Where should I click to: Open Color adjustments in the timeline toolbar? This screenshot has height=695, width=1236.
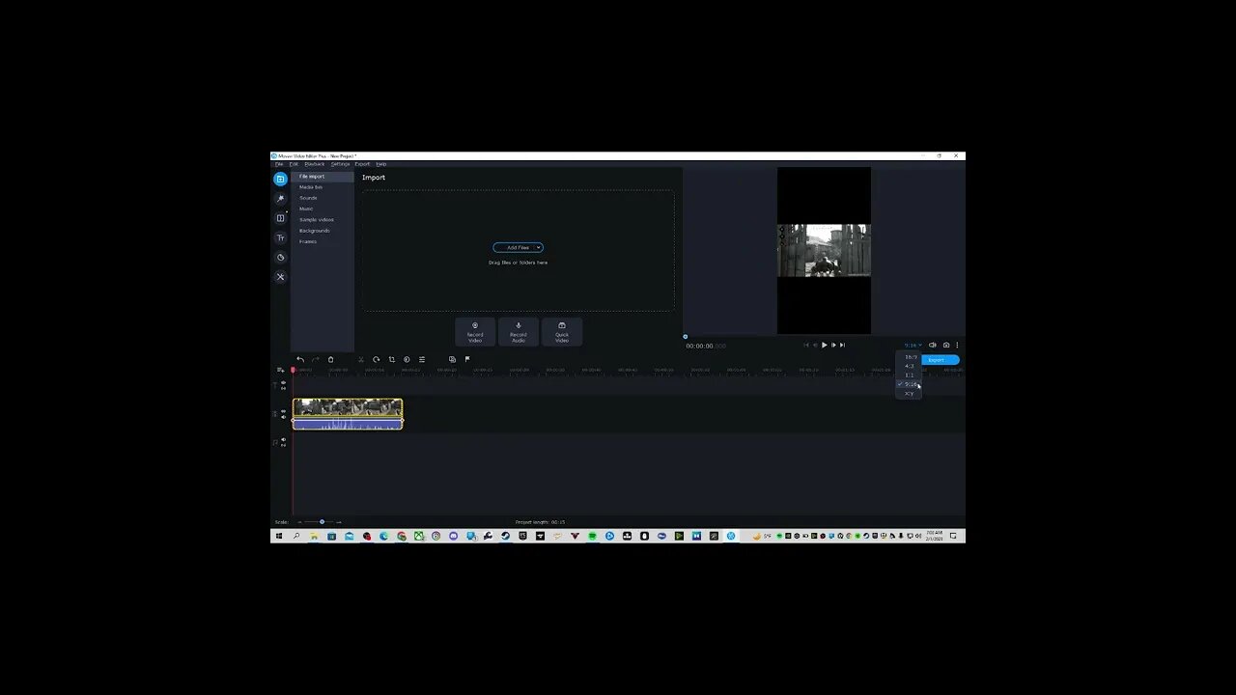tap(407, 359)
